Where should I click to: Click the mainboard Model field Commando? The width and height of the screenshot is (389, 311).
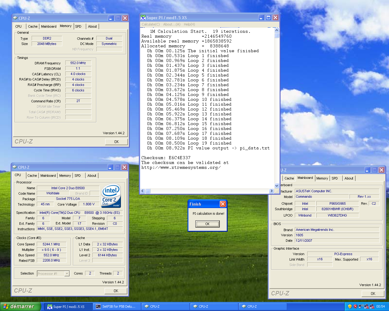(x=322, y=197)
